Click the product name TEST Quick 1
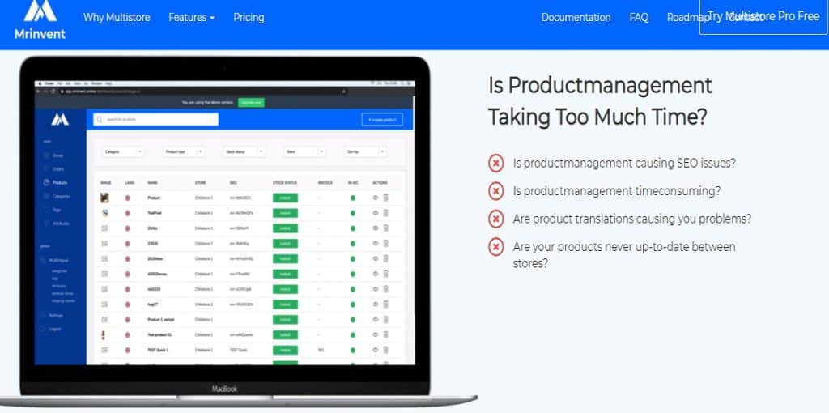The width and height of the screenshot is (829, 413). pyautogui.click(x=158, y=350)
